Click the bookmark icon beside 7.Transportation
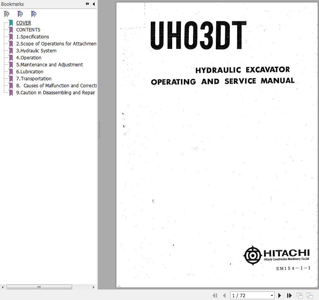Screen dimensions: 319x300 click(11, 79)
